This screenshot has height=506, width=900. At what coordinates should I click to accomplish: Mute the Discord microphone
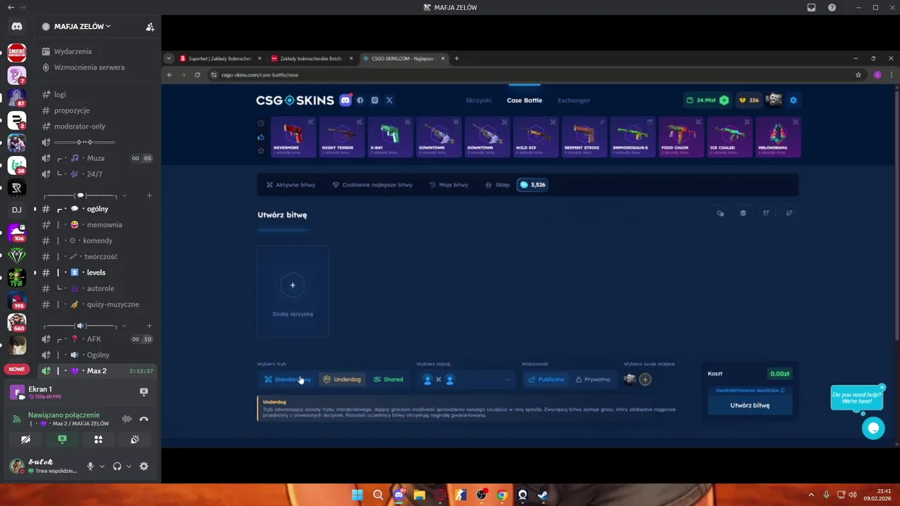point(90,466)
